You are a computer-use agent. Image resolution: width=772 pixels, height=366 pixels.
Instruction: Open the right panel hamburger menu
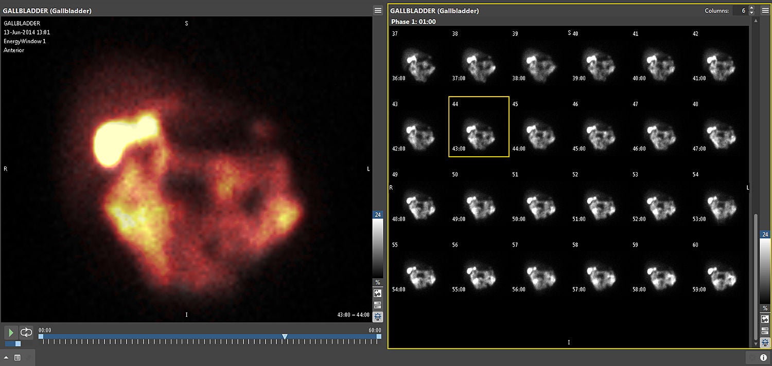[765, 11]
